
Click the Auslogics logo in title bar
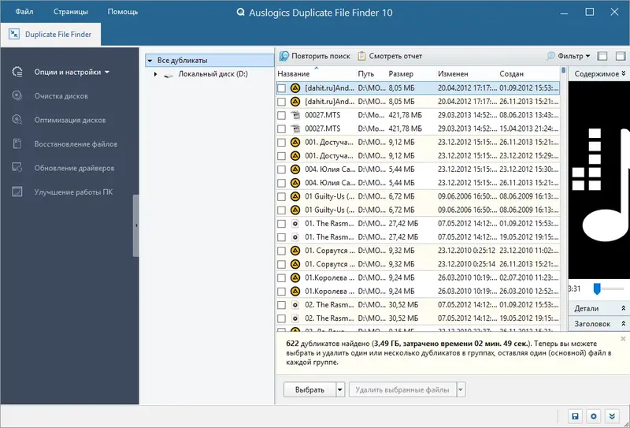point(241,13)
